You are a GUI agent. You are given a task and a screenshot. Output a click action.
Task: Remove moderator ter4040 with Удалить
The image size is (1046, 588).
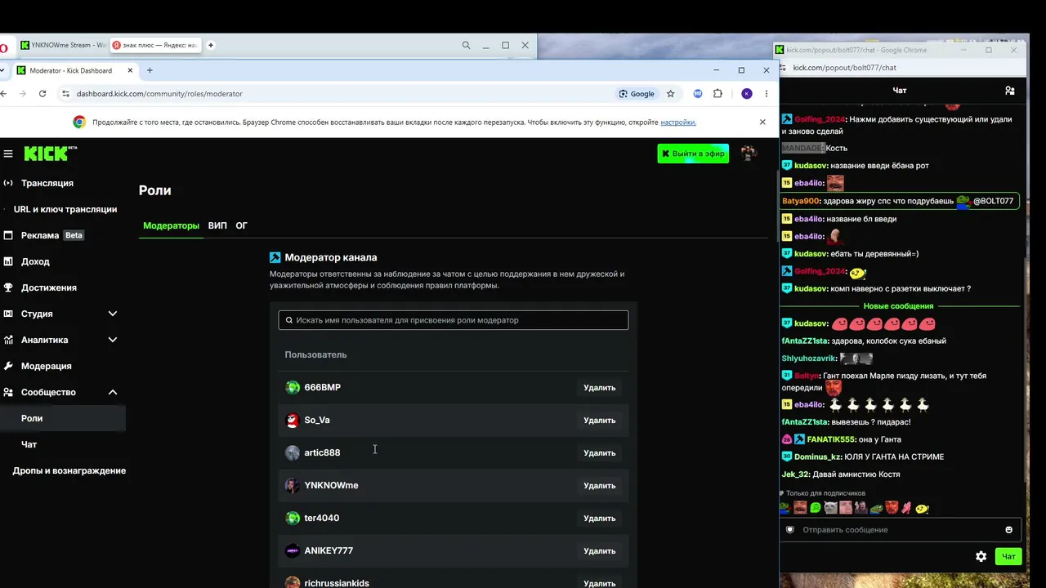click(599, 519)
